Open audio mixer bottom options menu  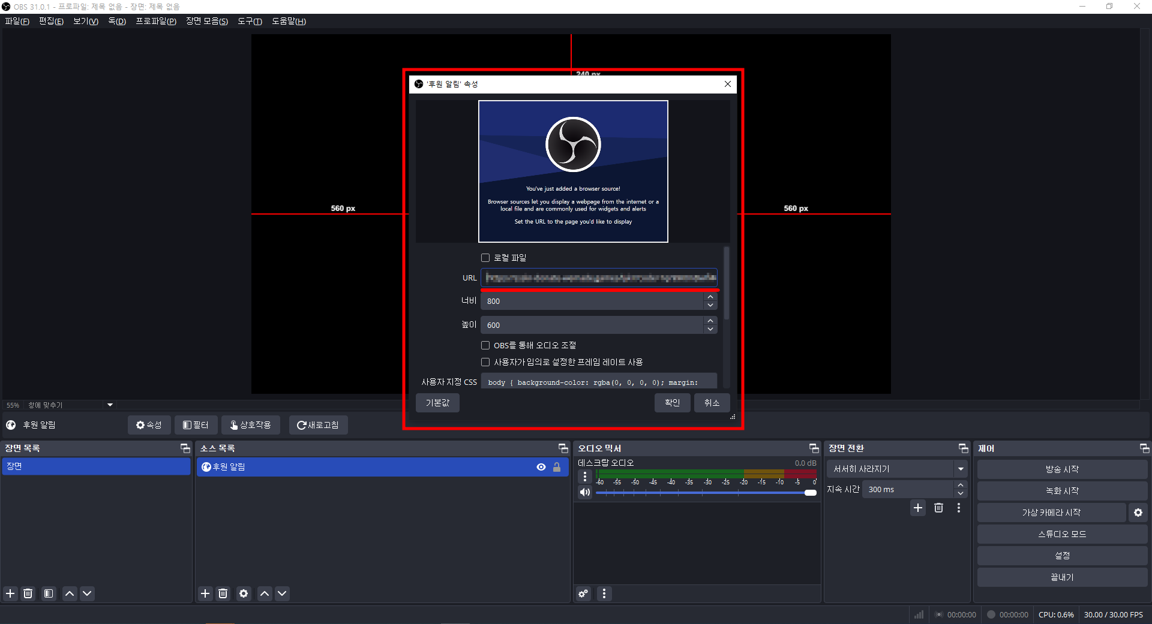[604, 593]
